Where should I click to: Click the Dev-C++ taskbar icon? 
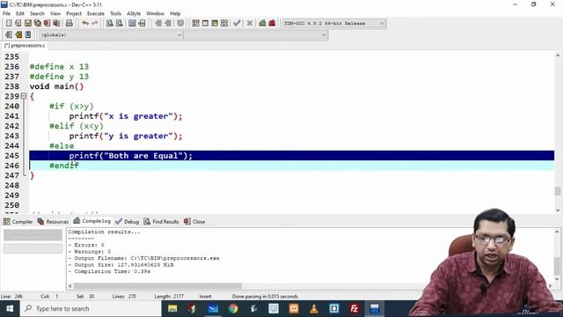point(374,308)
